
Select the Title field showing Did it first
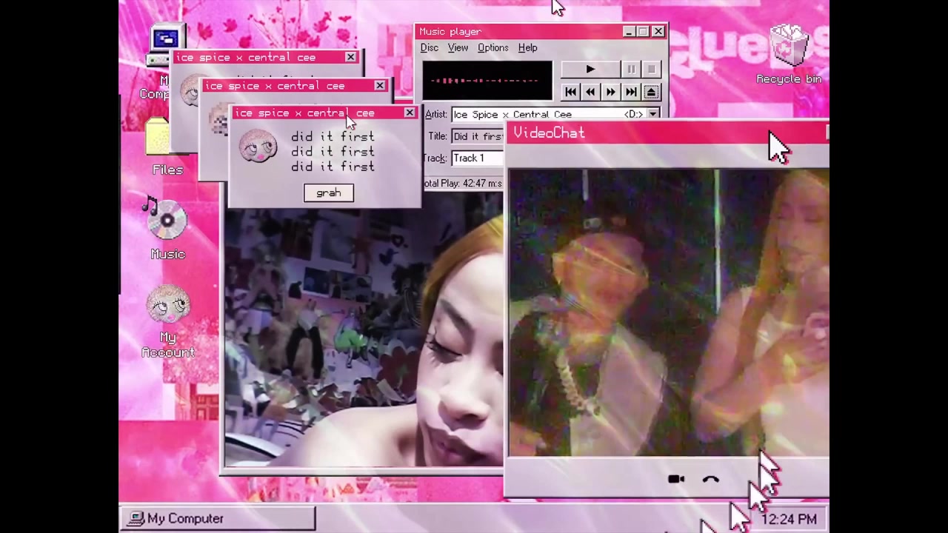pos(478,136)
